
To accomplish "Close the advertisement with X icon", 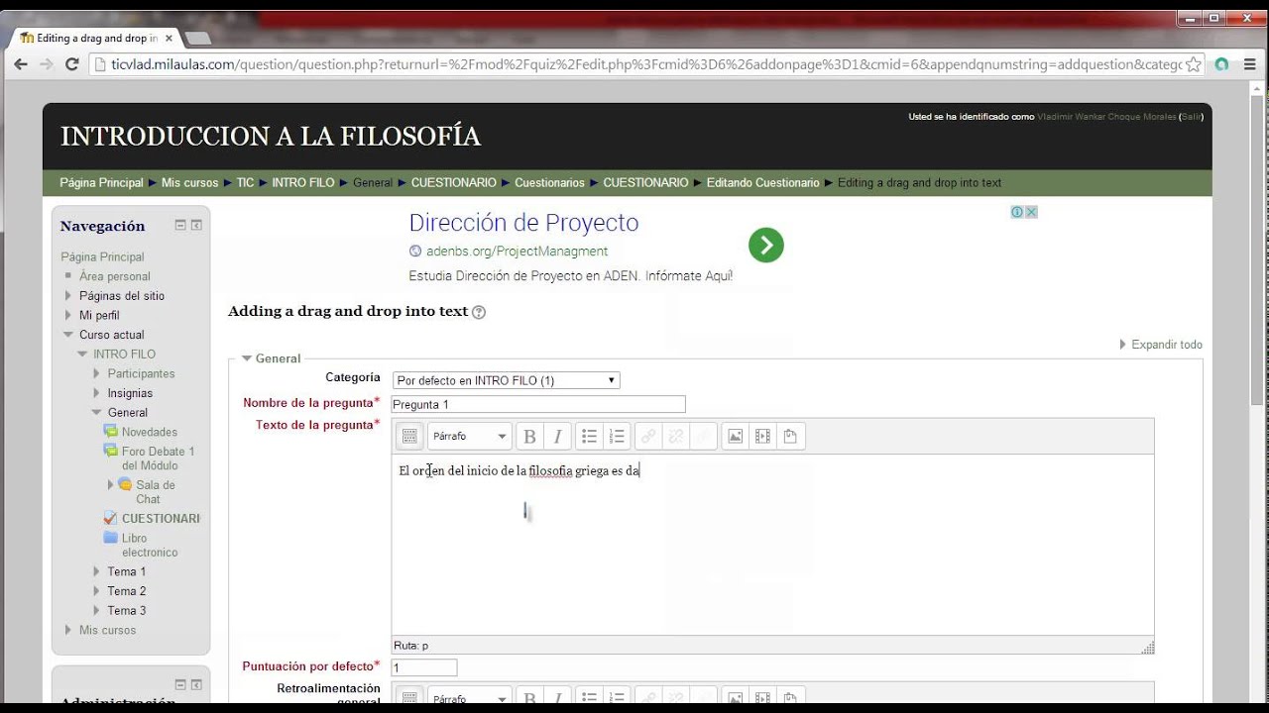I will (x=1031, y=212).
